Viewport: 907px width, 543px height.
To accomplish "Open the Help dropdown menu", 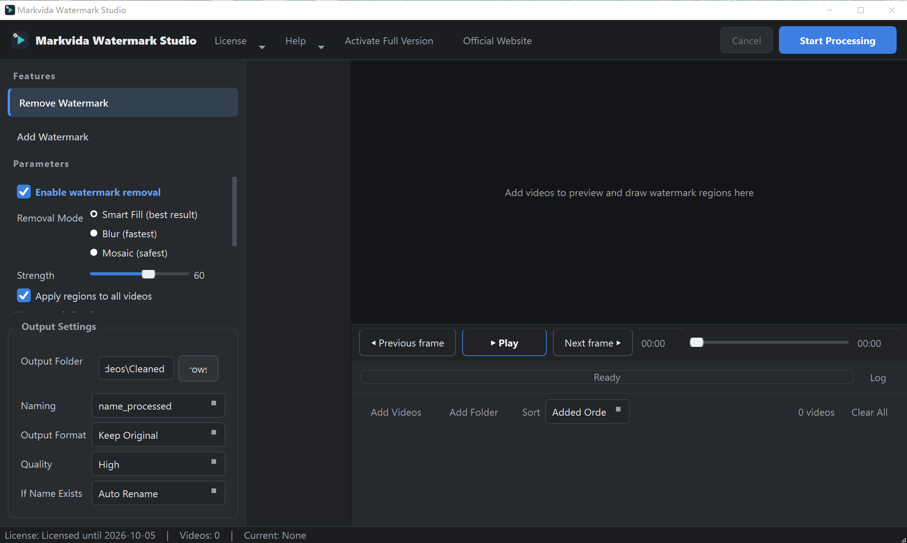I will (x=304, y=41).
